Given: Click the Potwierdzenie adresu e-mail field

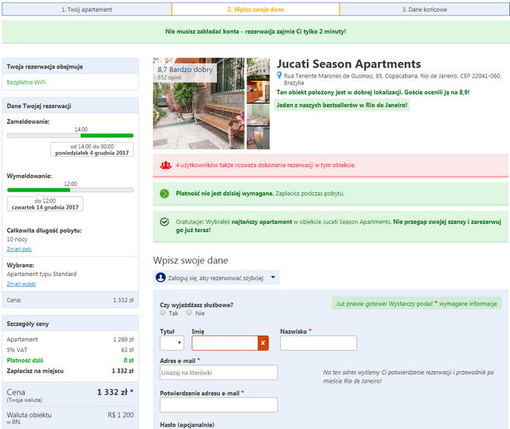Looking at the screenshot, I should (x=219, y=405).
